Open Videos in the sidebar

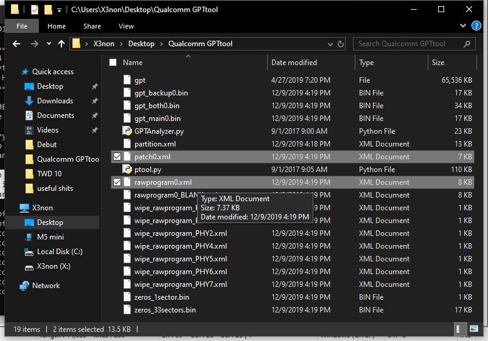pos(47,130)
